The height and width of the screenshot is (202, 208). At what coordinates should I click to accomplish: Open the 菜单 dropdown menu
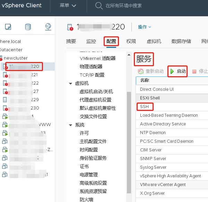pos(68,6)
